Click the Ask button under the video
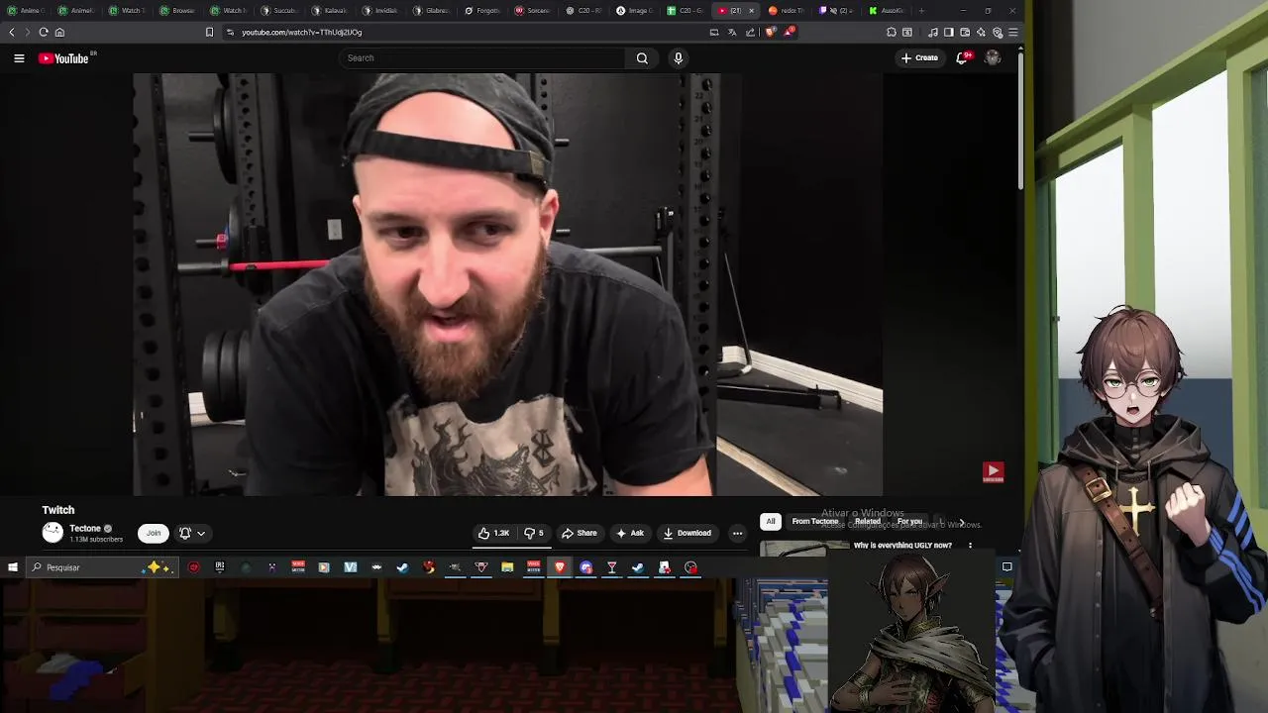The height and width of the screenshot is (713, 1268). point(630,533)
